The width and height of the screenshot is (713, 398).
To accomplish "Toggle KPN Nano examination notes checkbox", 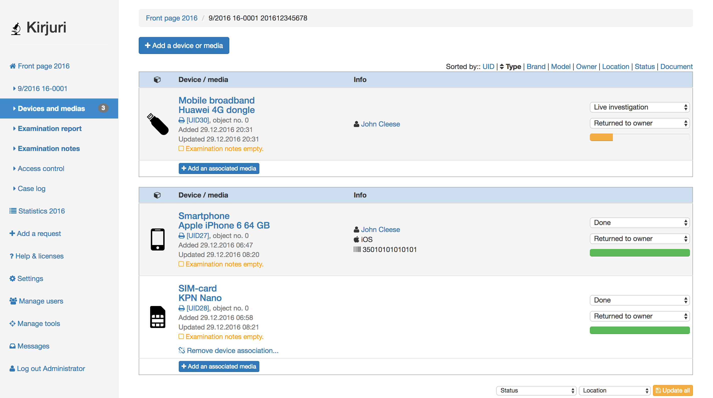I will [x=181, y=337].
